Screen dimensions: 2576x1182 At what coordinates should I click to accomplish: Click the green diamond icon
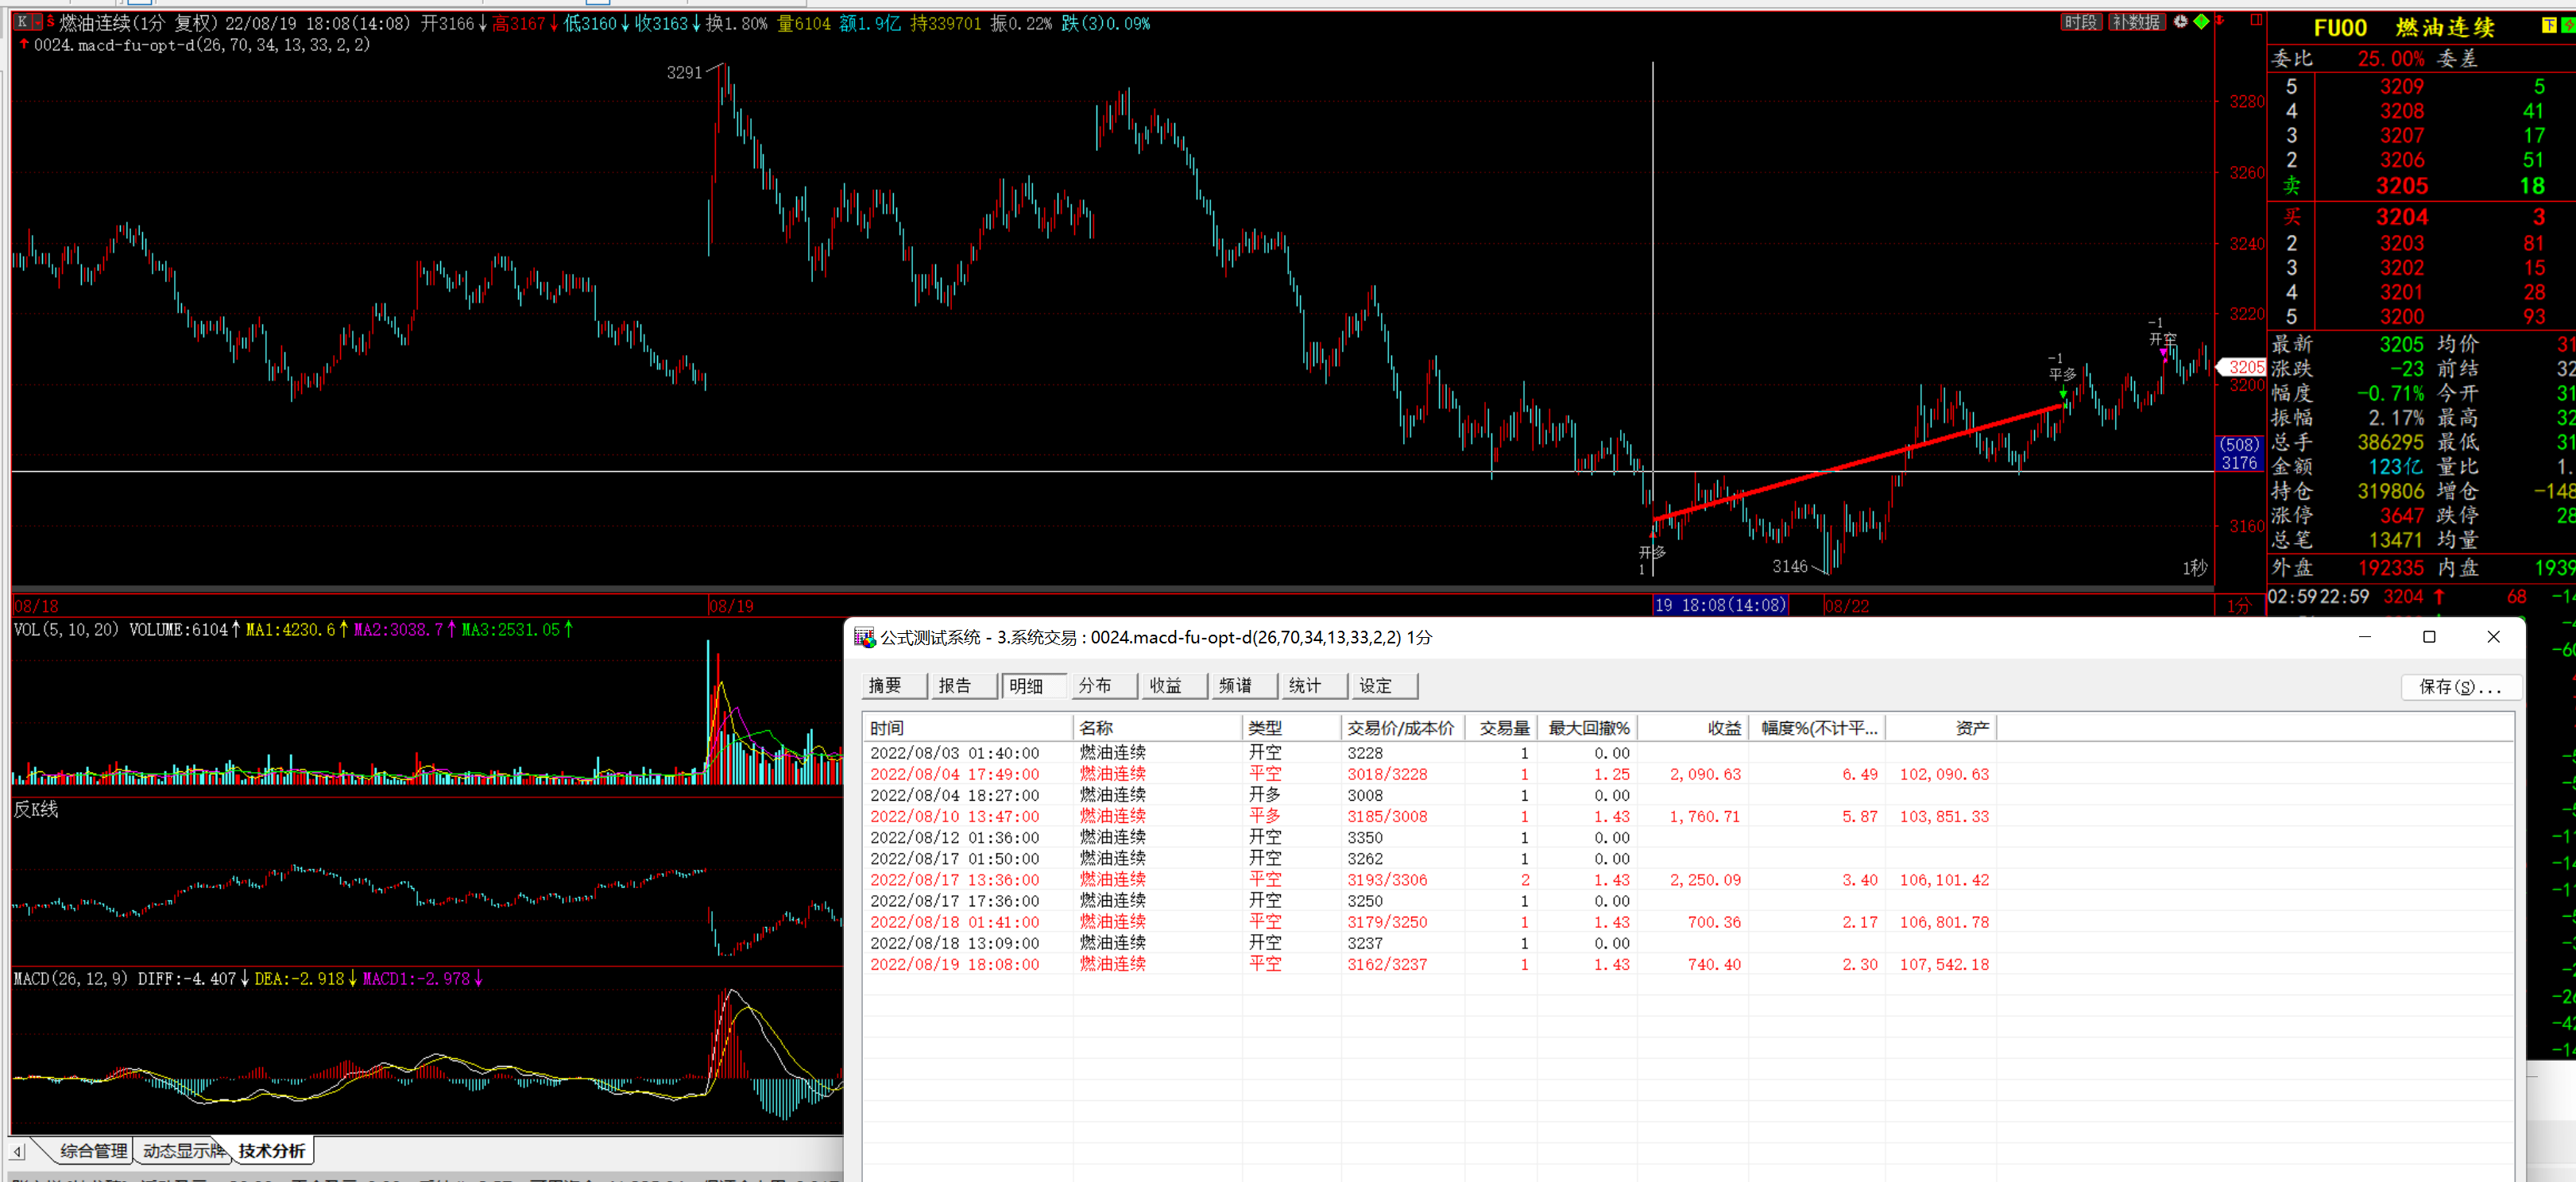point(2201,21)
